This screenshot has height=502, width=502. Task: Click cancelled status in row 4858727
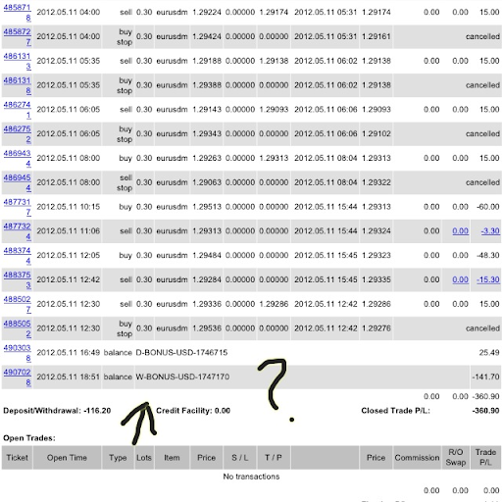[482, 36]
